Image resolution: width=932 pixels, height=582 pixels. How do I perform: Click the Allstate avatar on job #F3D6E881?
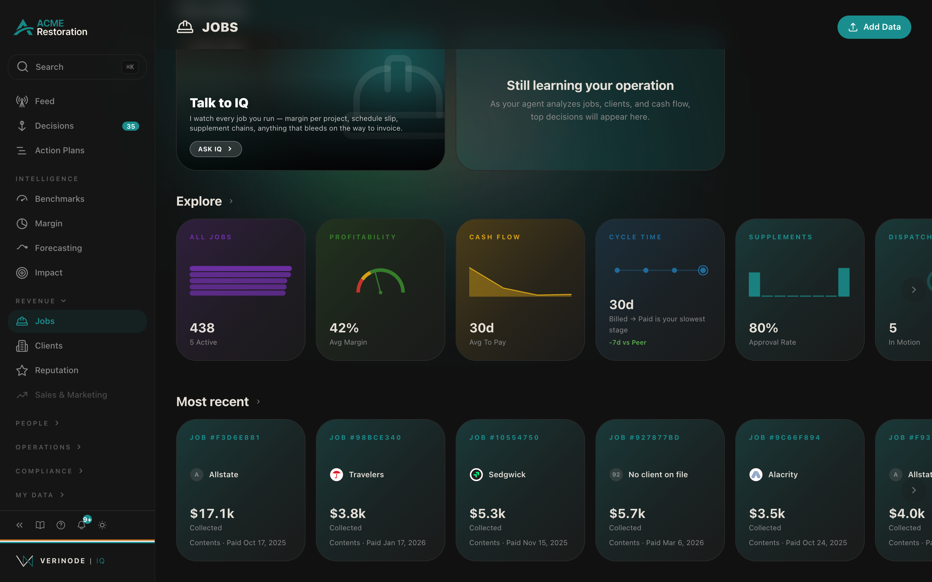coord(197,475)
